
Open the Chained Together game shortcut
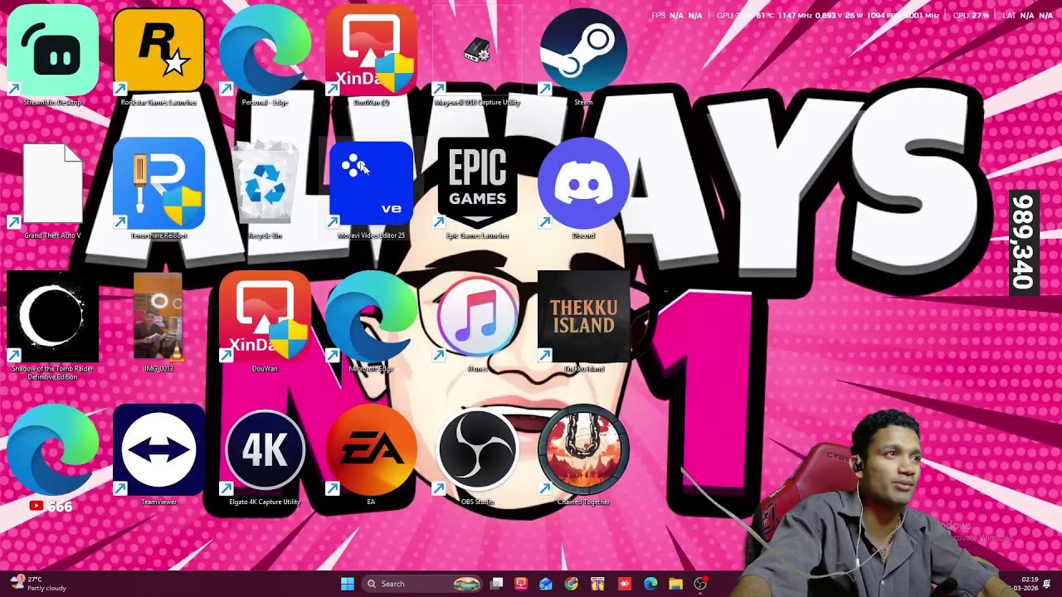[583, 450]
